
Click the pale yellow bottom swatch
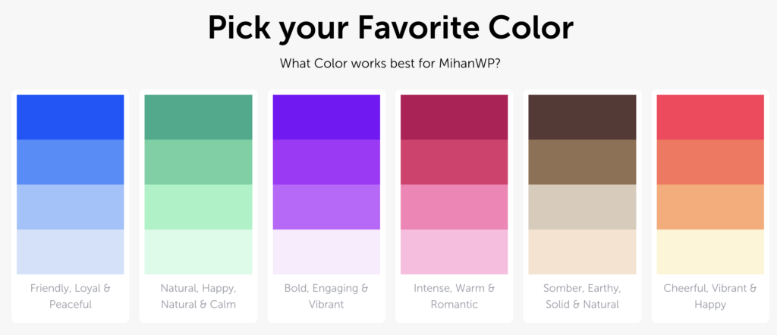point(710,252)
